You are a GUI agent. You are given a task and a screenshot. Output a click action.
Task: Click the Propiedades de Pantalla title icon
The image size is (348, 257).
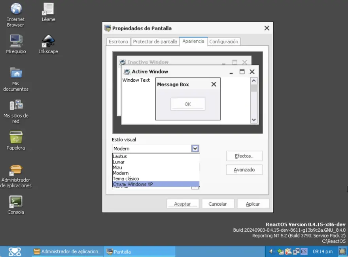coord(108,28)
